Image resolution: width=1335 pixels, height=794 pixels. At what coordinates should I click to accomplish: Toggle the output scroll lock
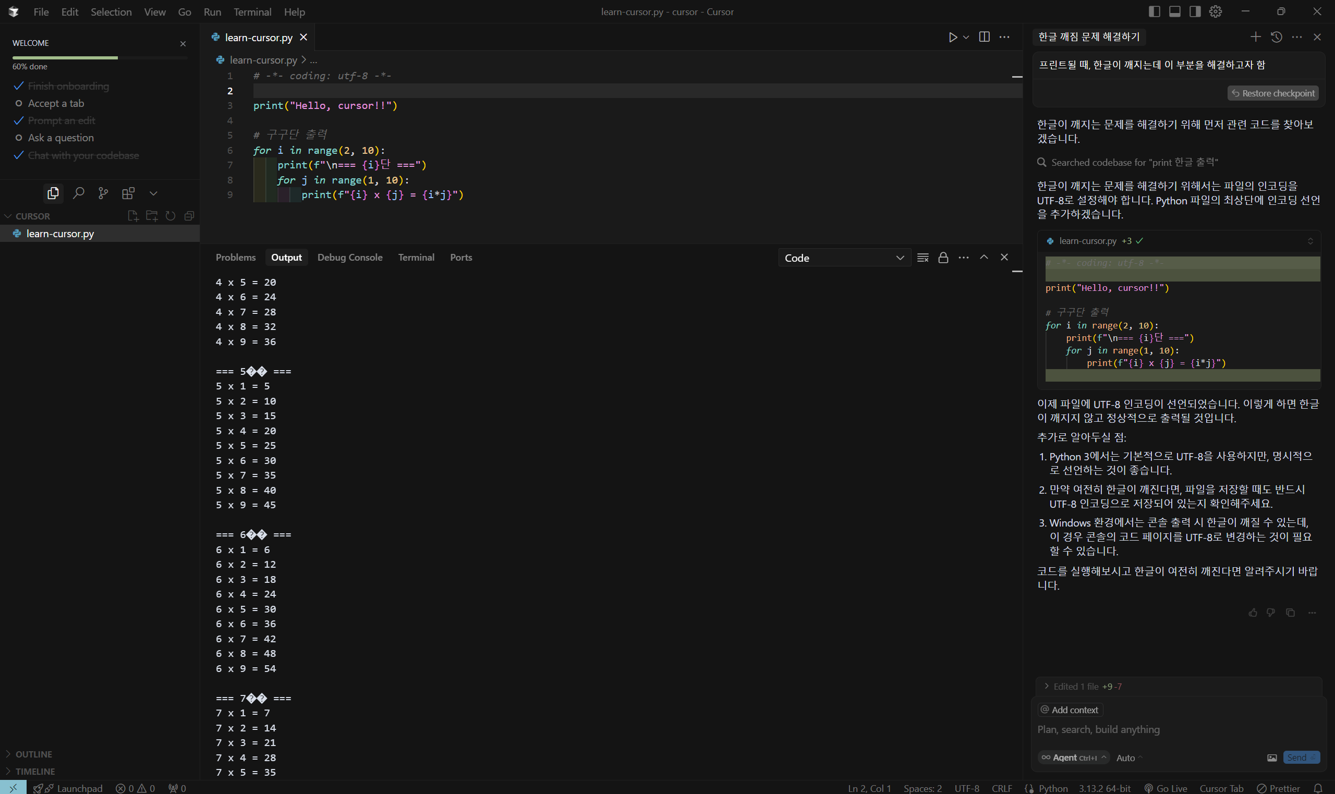coord(943,258)
